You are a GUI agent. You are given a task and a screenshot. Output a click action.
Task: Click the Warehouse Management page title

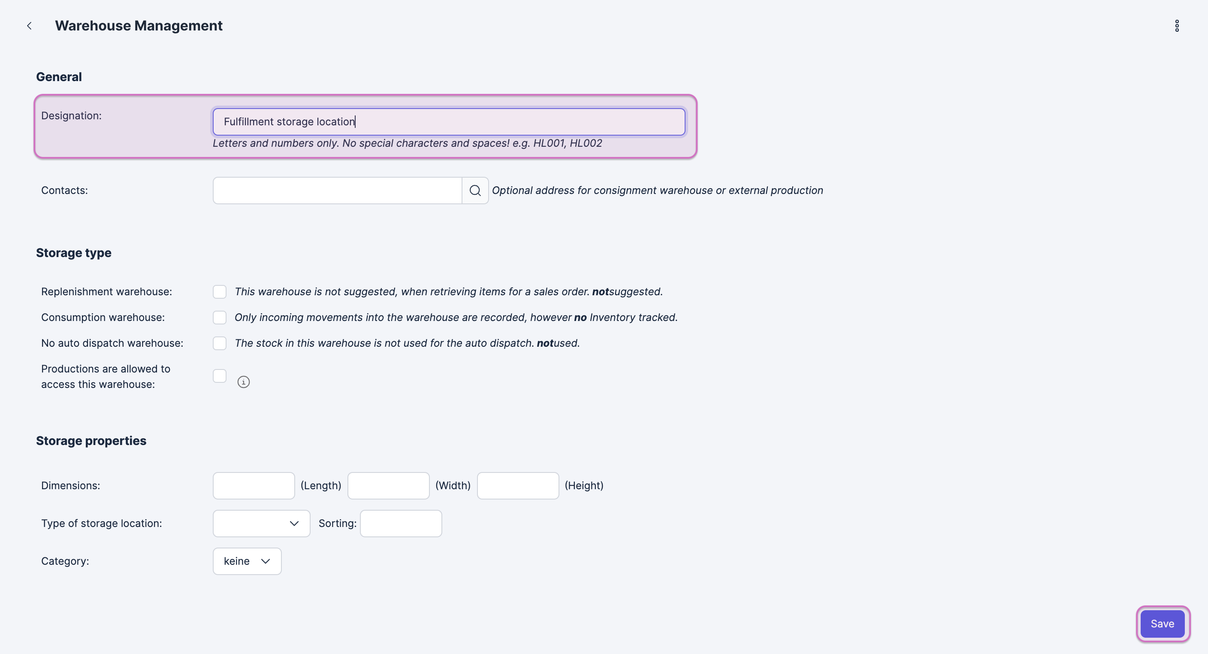click(x=139, y=26)
